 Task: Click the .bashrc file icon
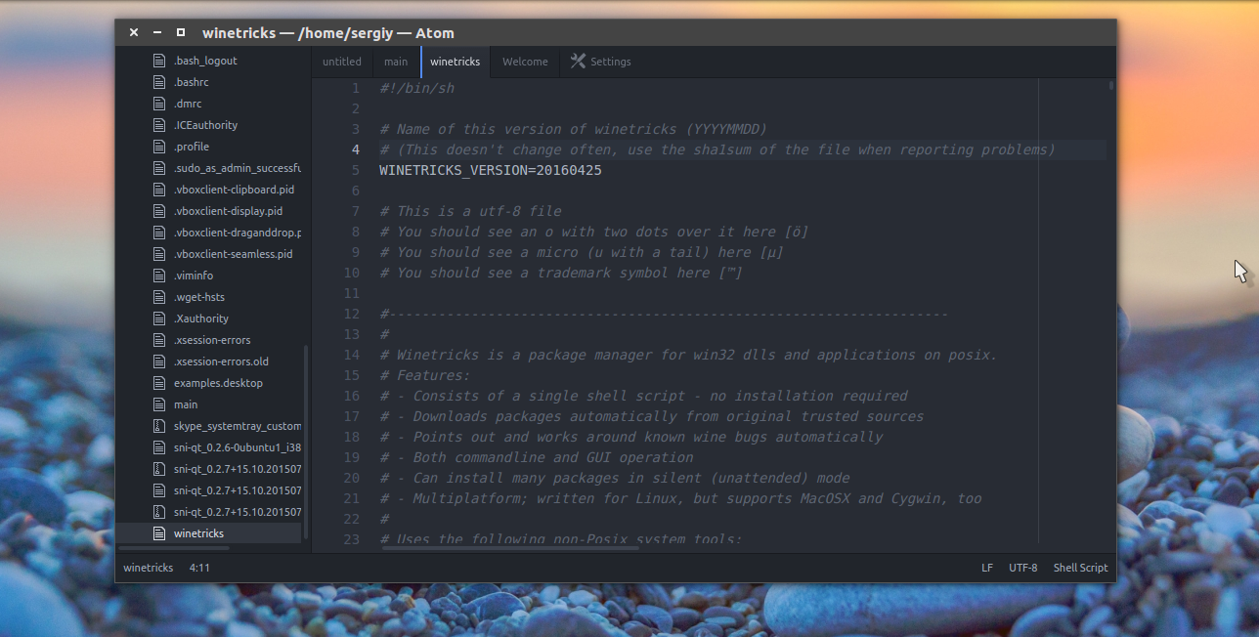tap(159, 82)
